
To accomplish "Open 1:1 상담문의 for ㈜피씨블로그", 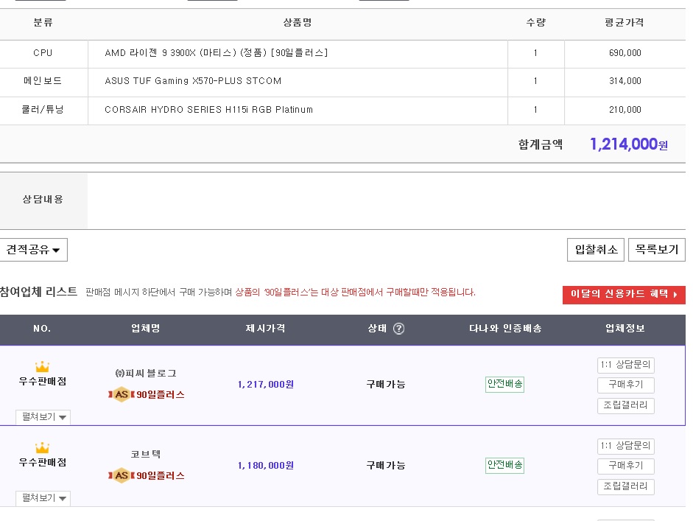I will (625, 365).
